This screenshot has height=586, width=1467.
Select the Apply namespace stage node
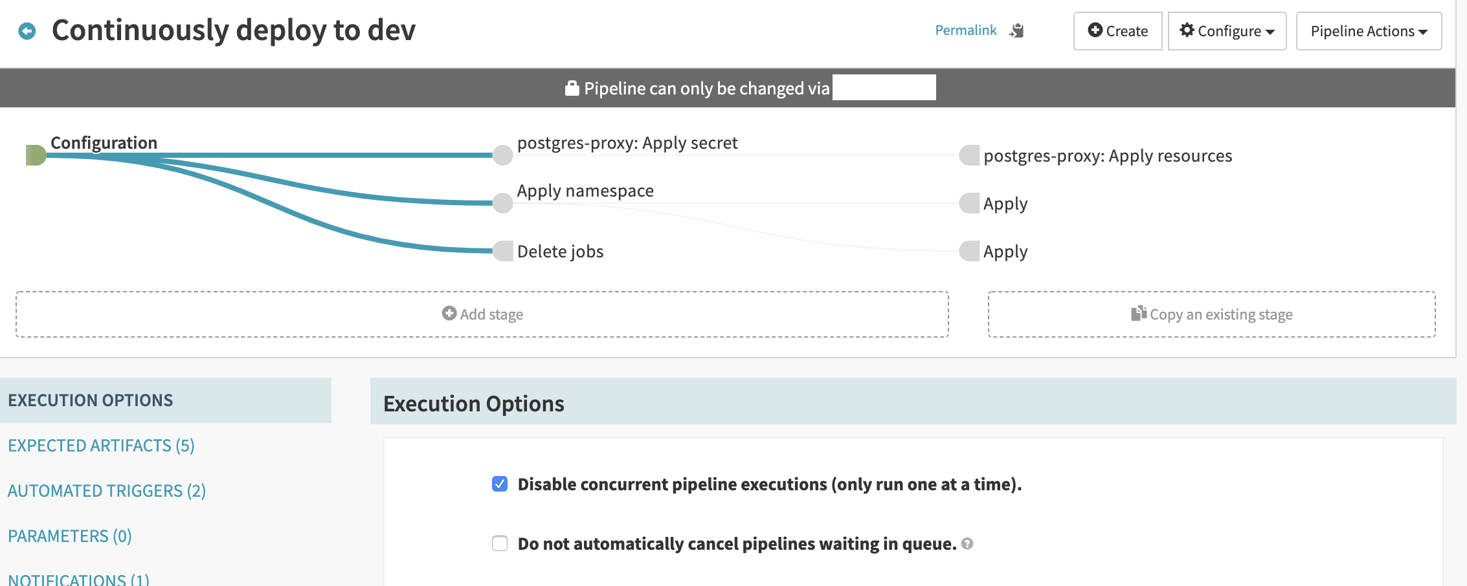pos(502,203)
